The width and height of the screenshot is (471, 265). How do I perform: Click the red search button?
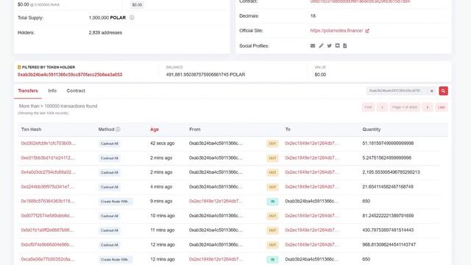pos(443,91)
